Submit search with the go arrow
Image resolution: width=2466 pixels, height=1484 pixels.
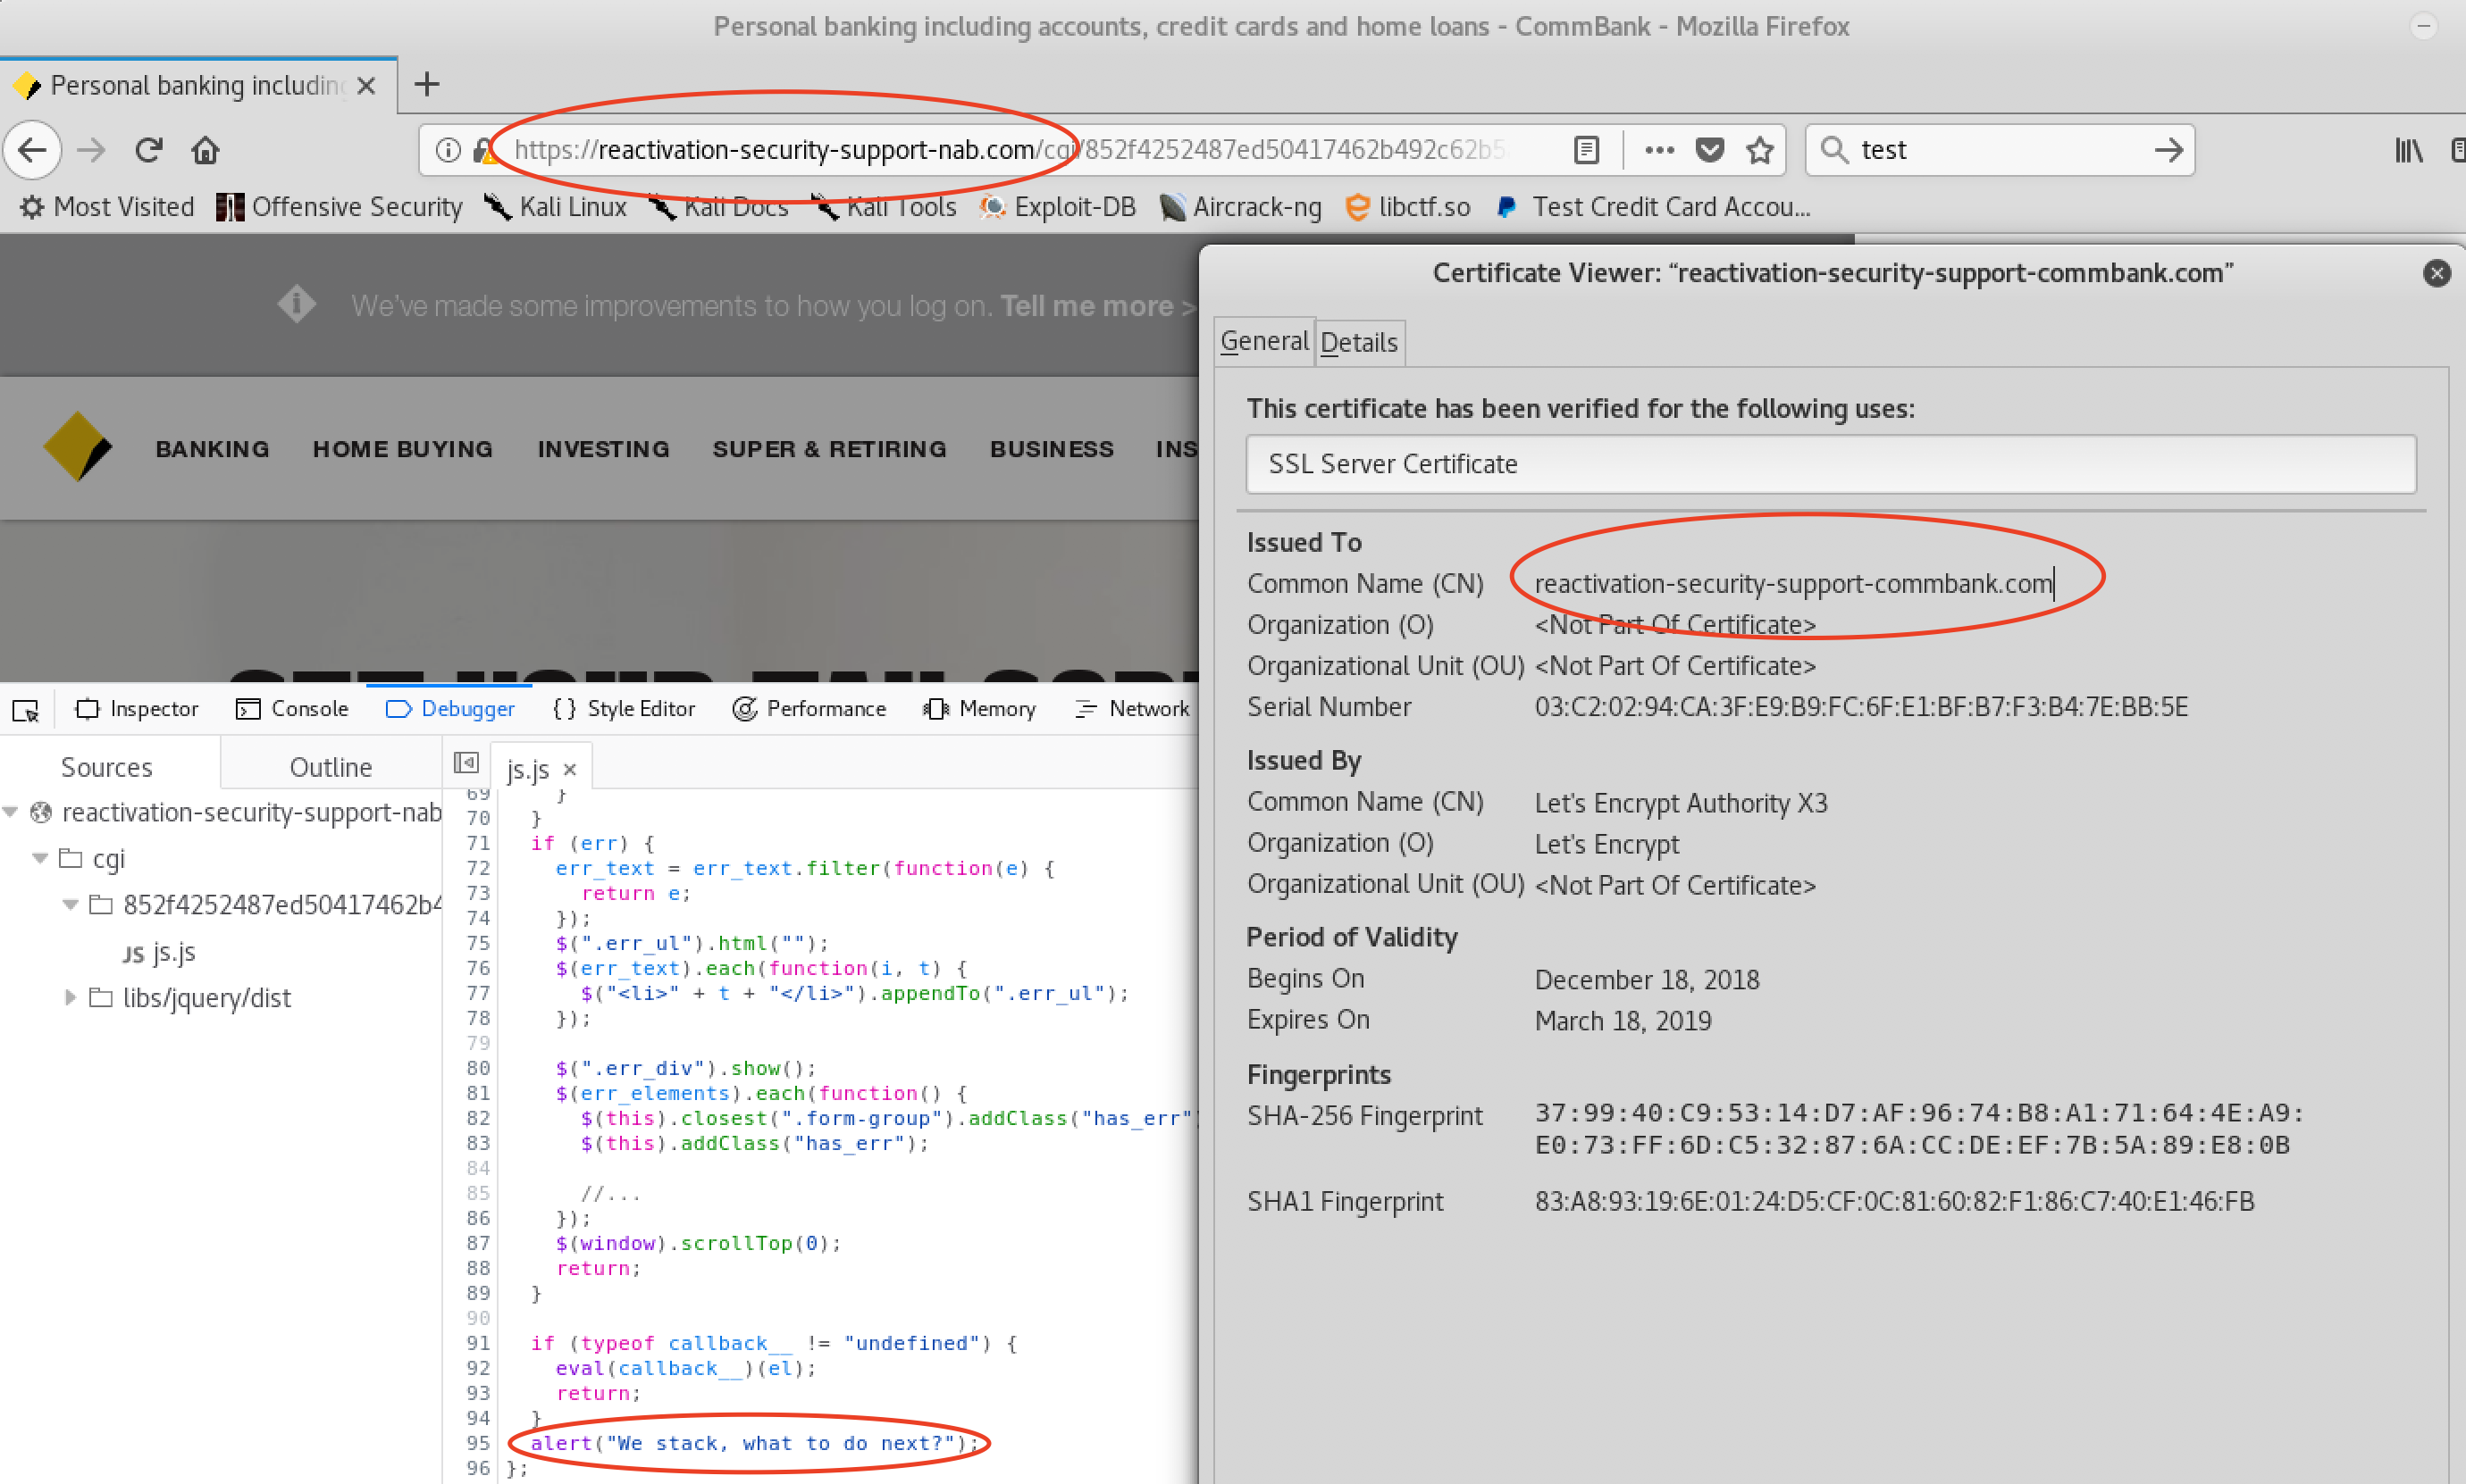tap(2168, 150)
